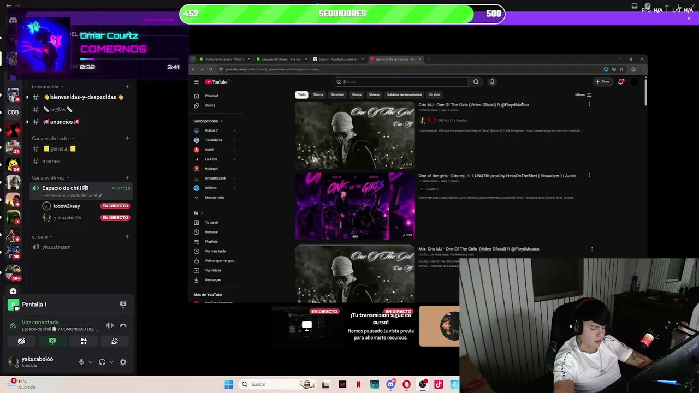Viewport: 699px width, 393px height.
Task: Collapse Canales de voz category
Action: (51, 178)
